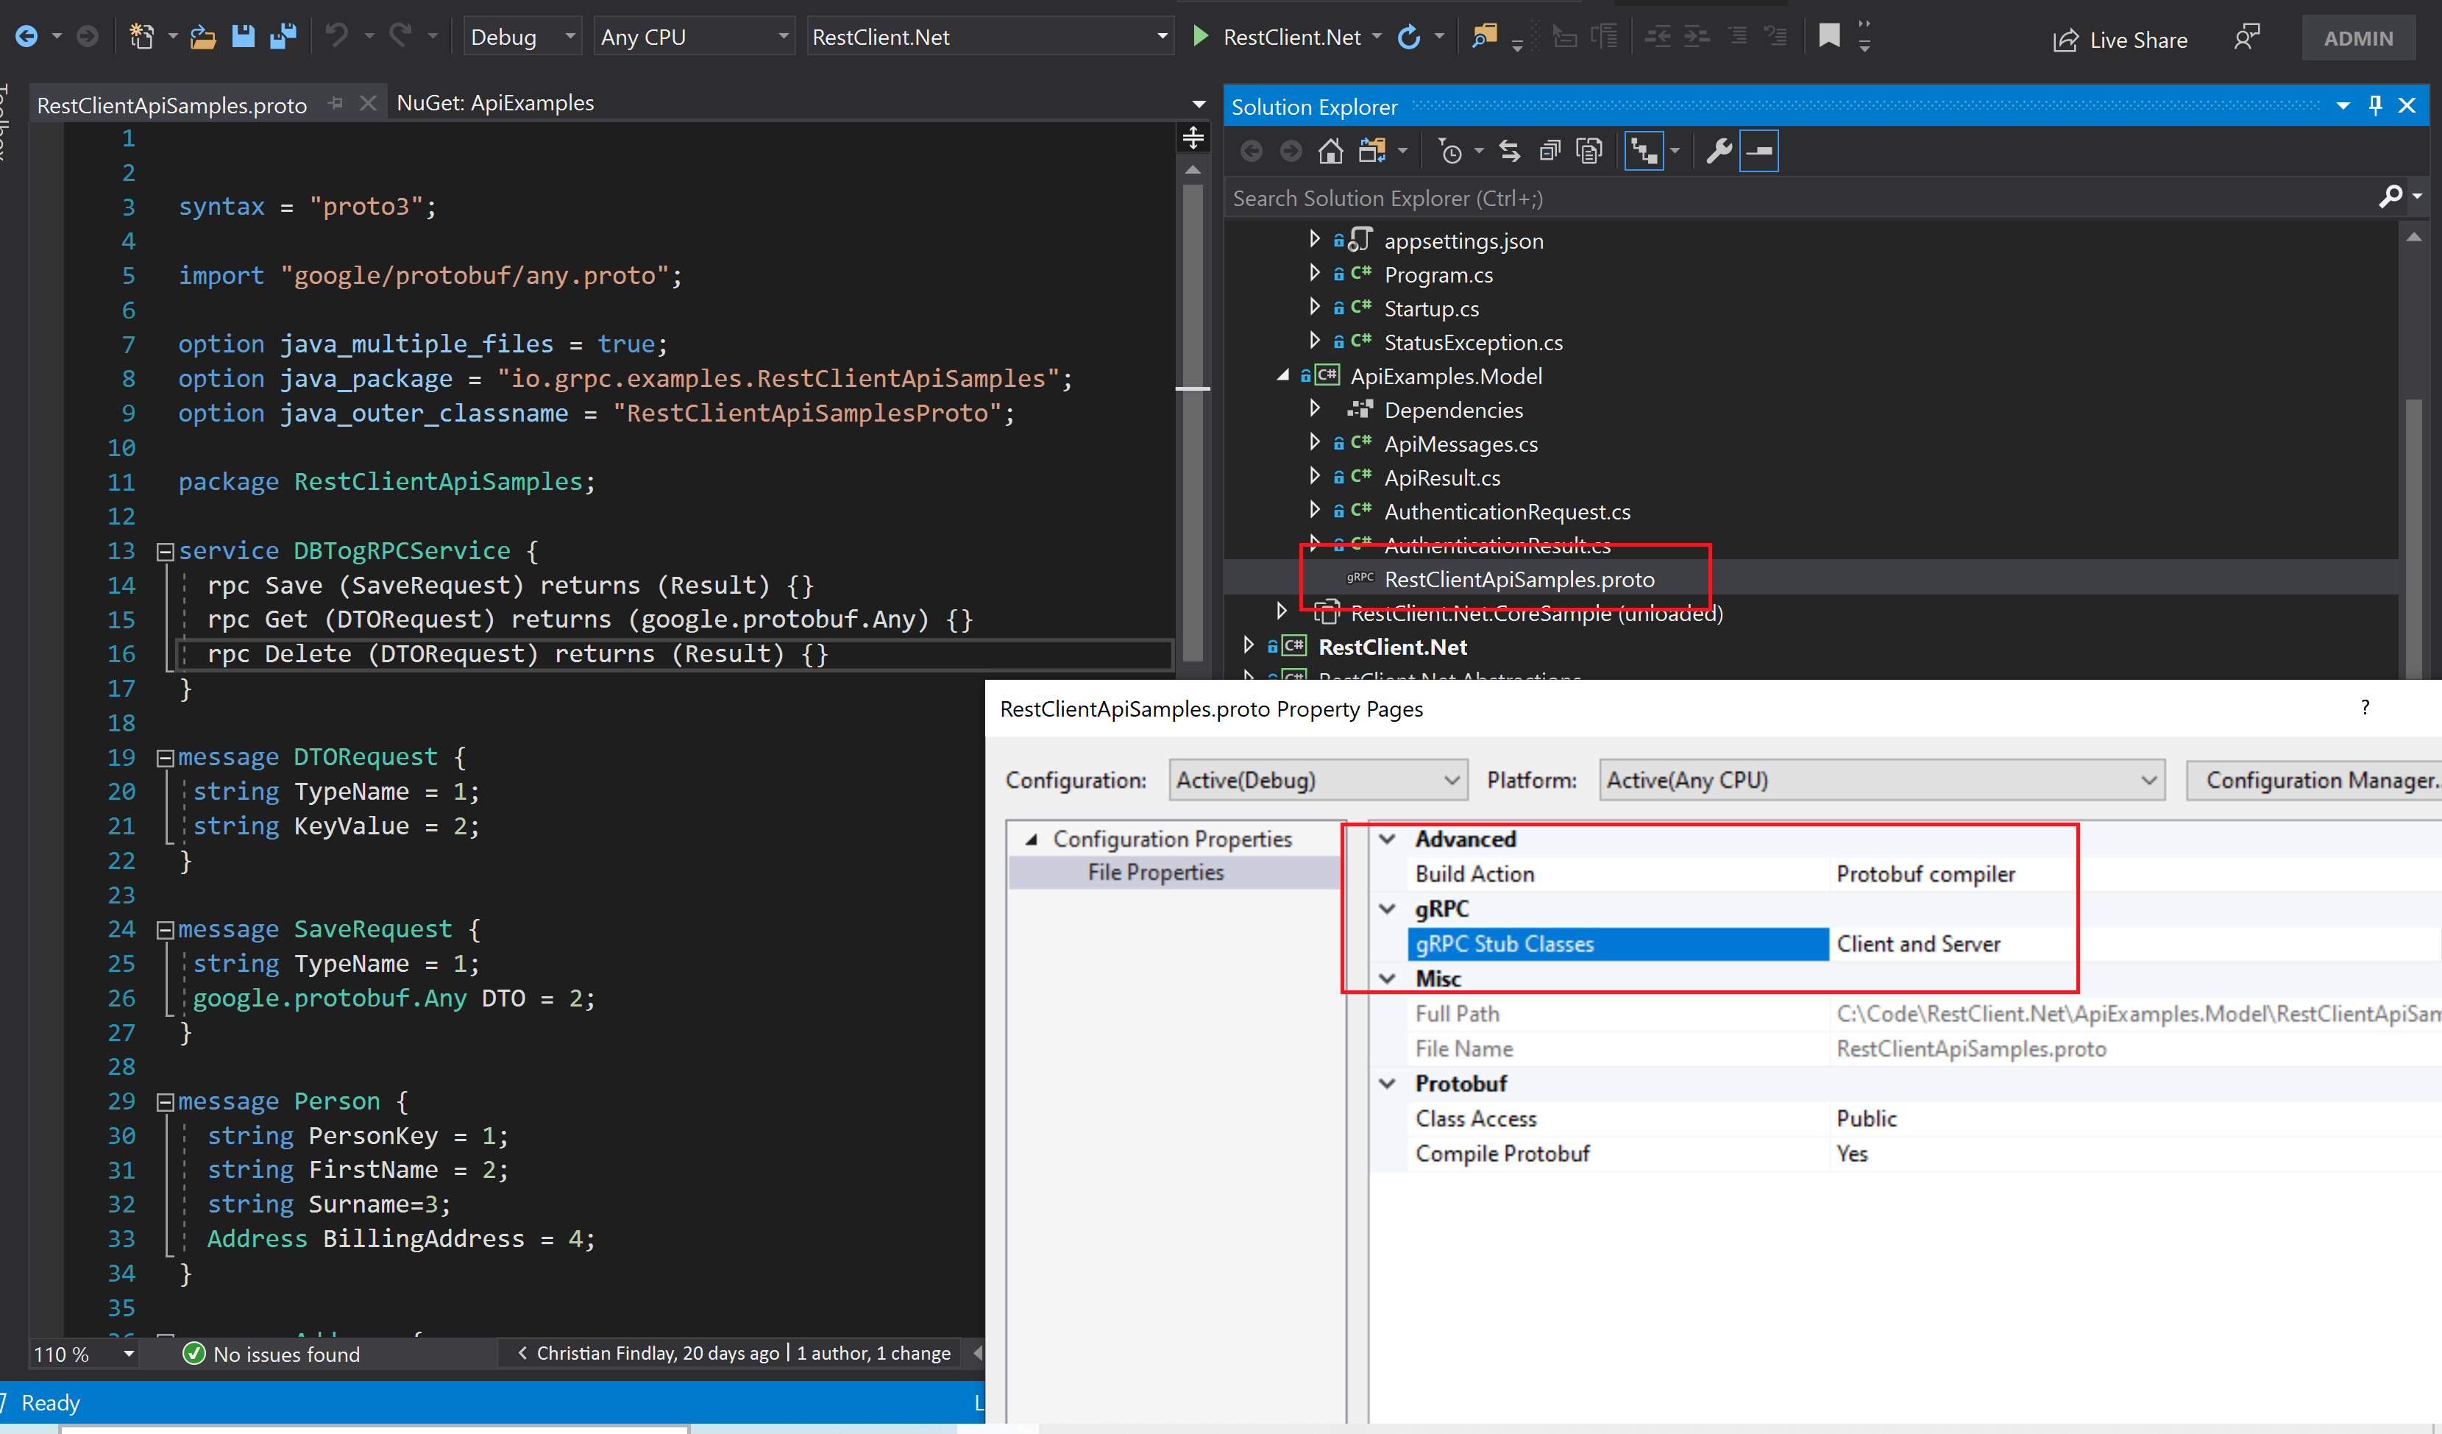Collapse Configuration Properties tree node
Image resolution: width=2442 pixels, height=1434 pixels.
[x=1031, y=839]
